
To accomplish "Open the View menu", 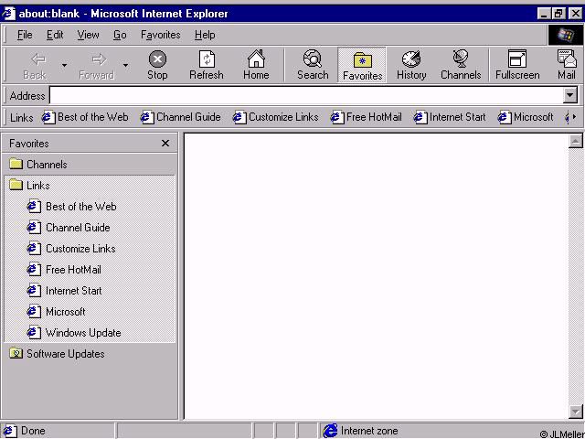I will tap(88, 35).
